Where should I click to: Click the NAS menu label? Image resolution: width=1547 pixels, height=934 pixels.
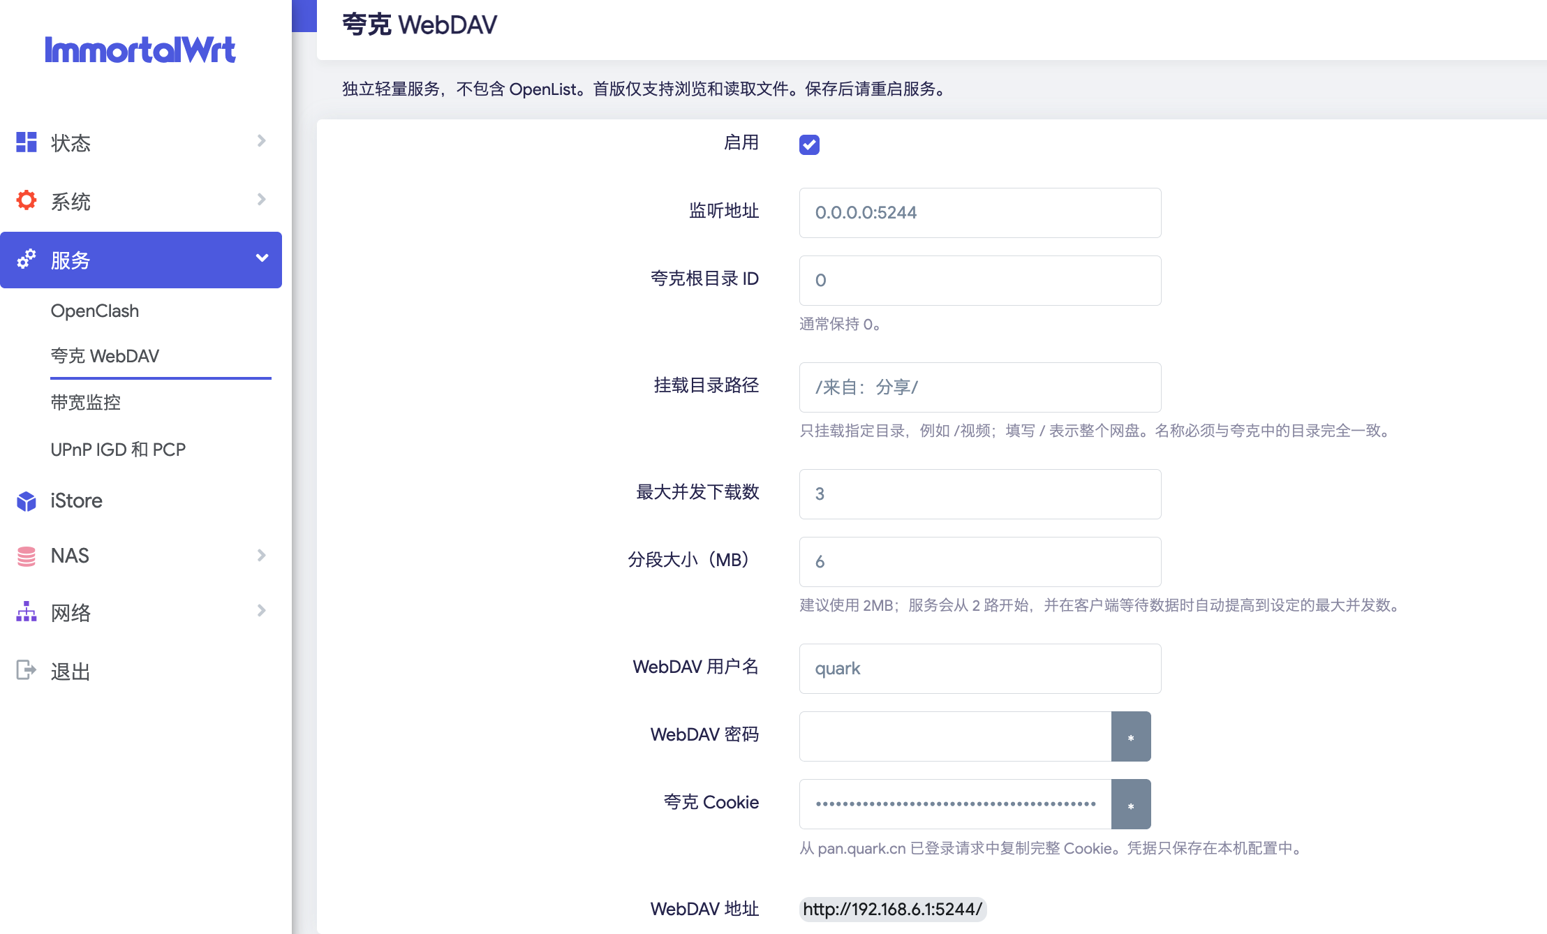(70, 556)
